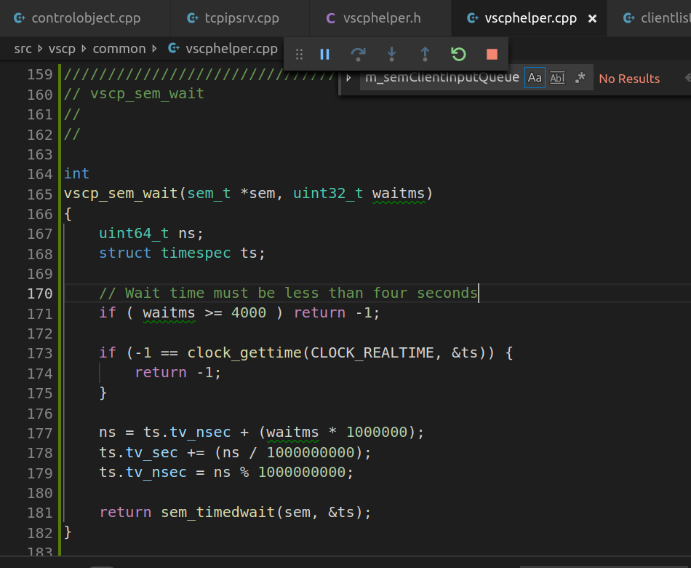This screenshot has width=691, height=568.
Task: Toggle Match Case in the find widget
Action: point(535,78)
